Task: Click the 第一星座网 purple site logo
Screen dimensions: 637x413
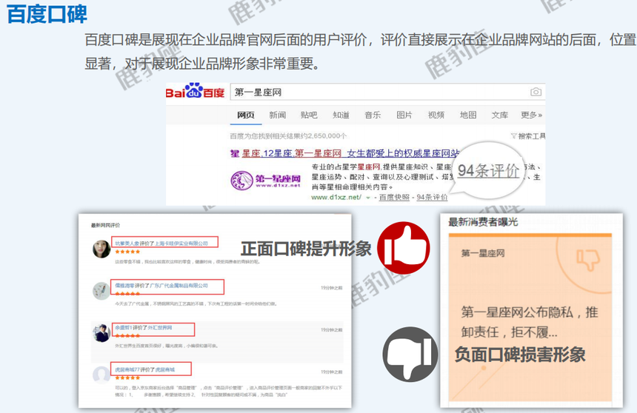Action: [266, 181]
